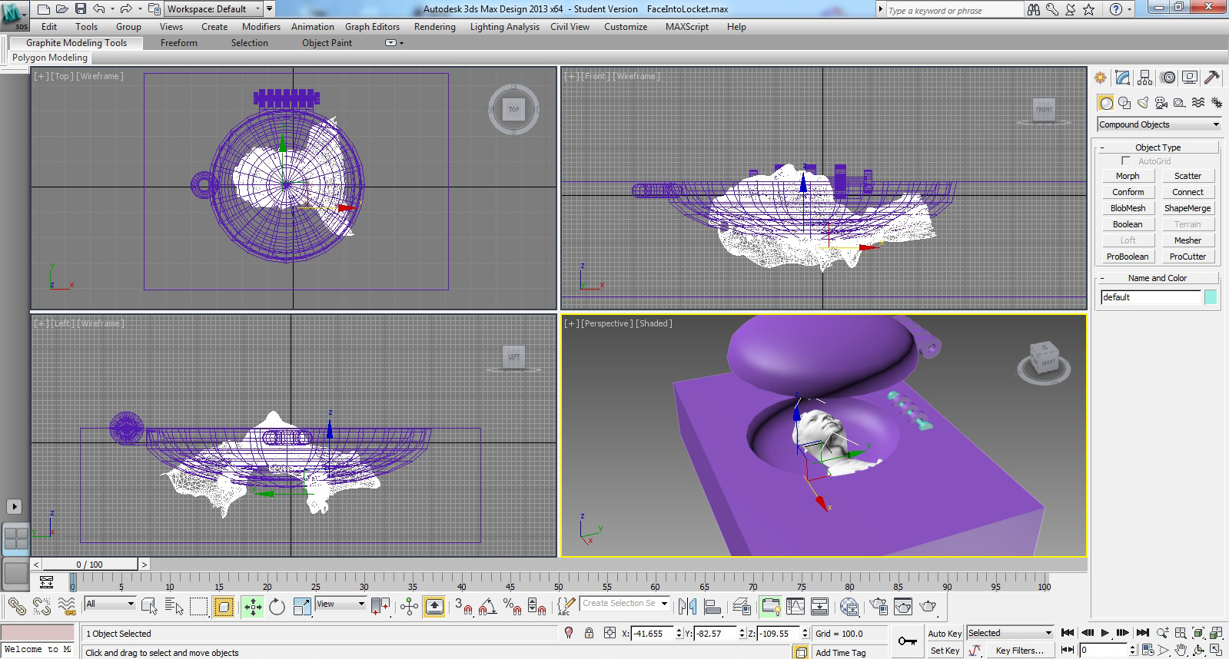Switch to the Motion command panel
1229x659 pixels.
[1168, 78]
